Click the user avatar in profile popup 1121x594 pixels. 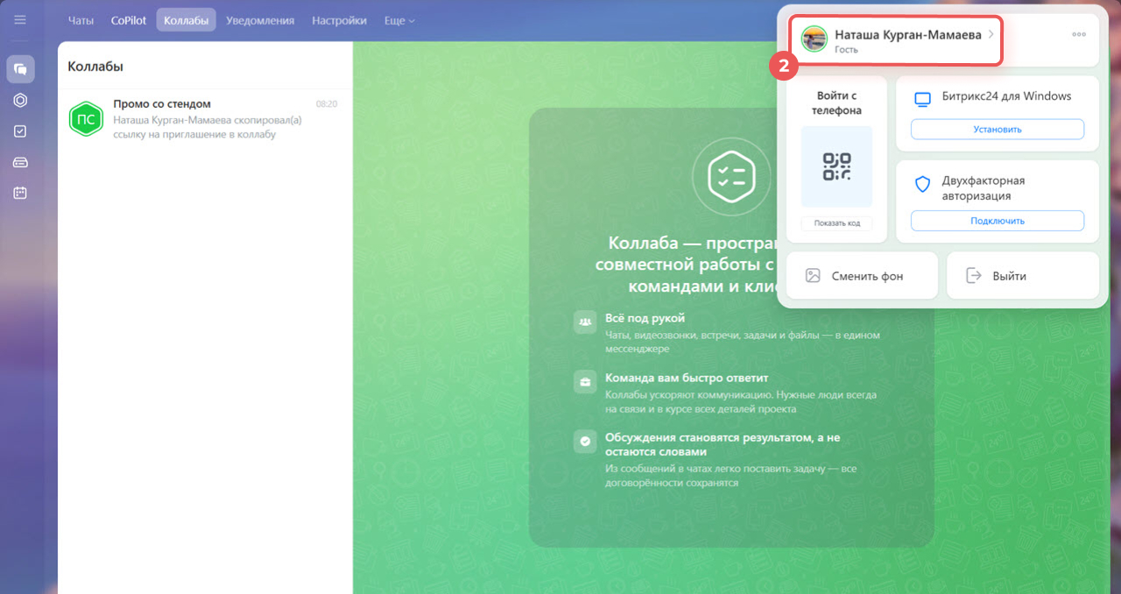click(814, 39)
